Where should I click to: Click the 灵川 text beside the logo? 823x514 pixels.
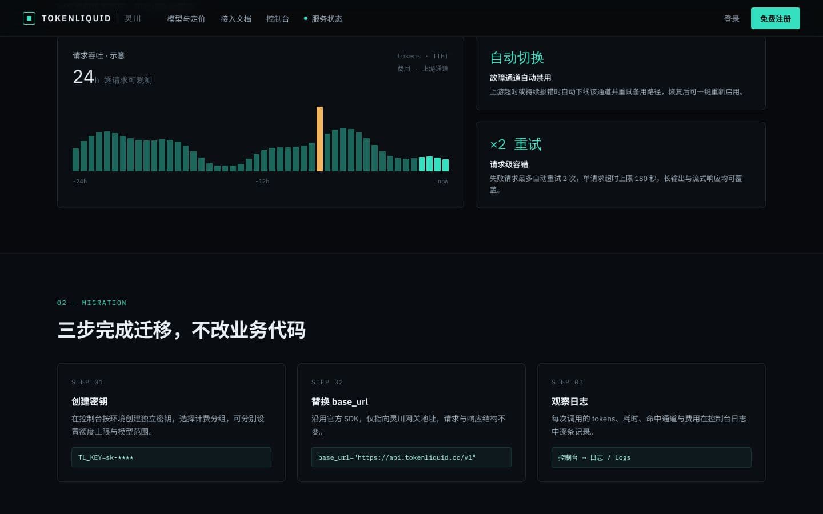[133, 18]
